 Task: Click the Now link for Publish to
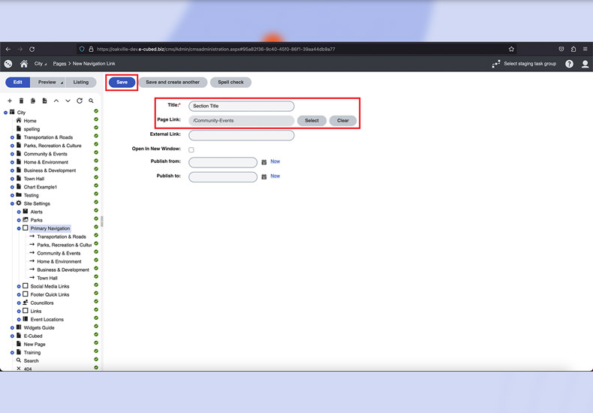click(x=275, y=176)
